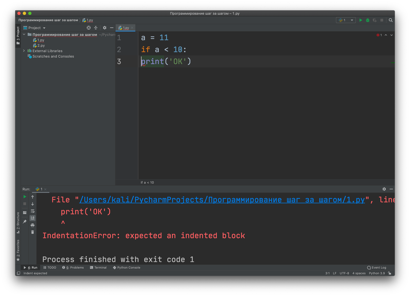Open the Event Log
Screen dimensions: 410x296
377,268
